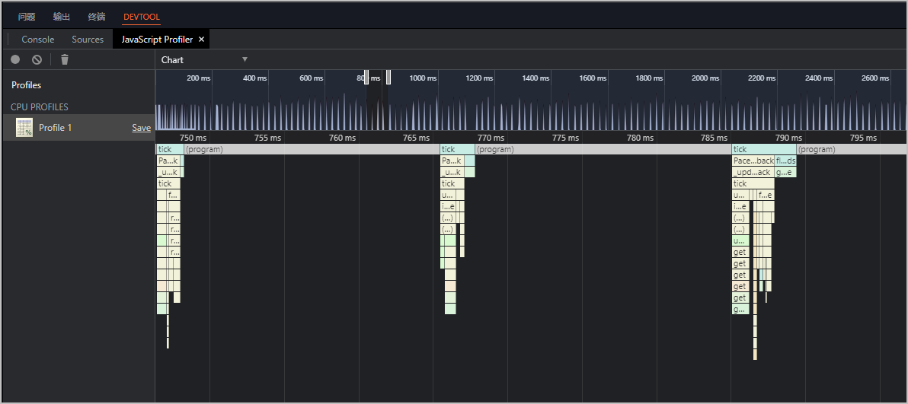Grab the left overview window handle
The width and height of the screenshot is (908, 404).
[366, 77]
